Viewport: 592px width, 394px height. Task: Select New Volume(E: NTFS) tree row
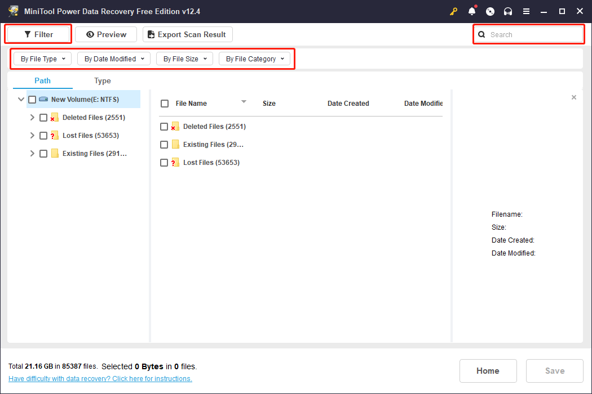point(83,100)
